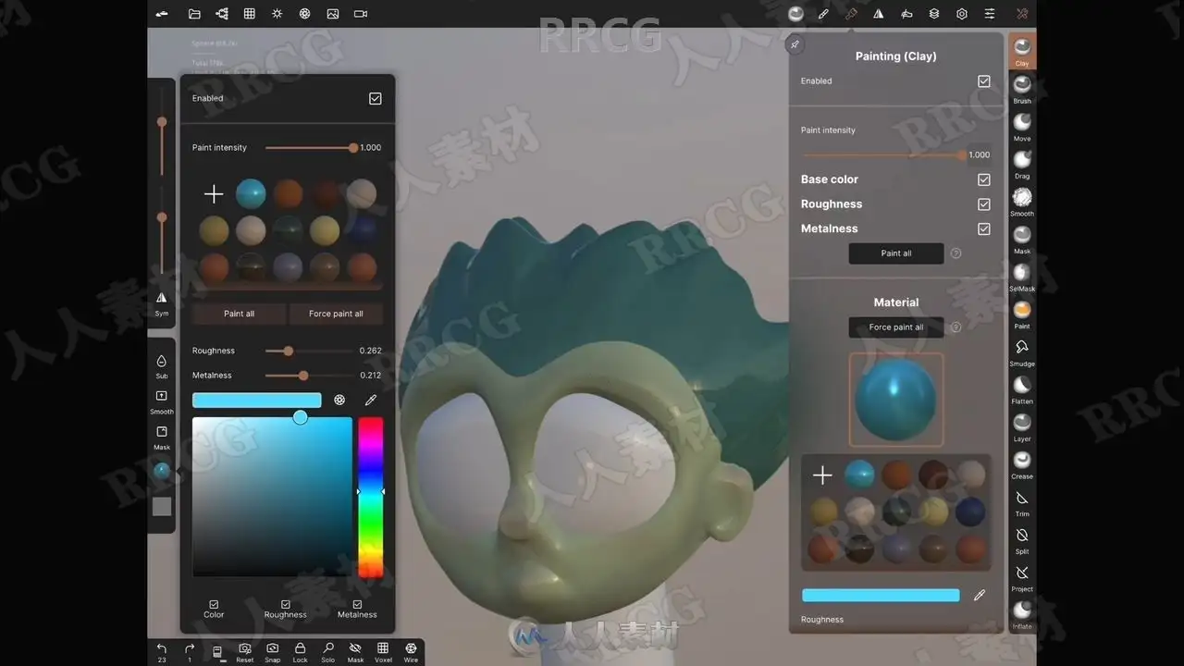Click Force paint all under Material heading
Screen dimensions: 1184x666
click(896, 327)
